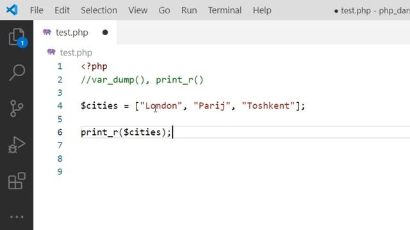The height and width of the screenshot is (230, 410).
Task: Click line number 2 in the gutter
Action: click(60, 79)
